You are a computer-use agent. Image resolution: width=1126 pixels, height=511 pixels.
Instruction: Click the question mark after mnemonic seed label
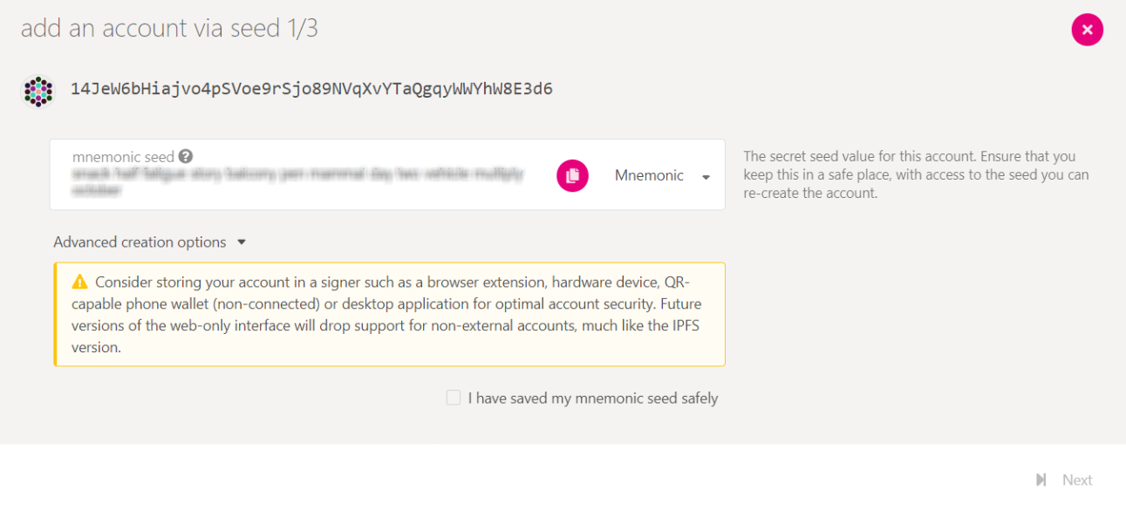[184, 155]
